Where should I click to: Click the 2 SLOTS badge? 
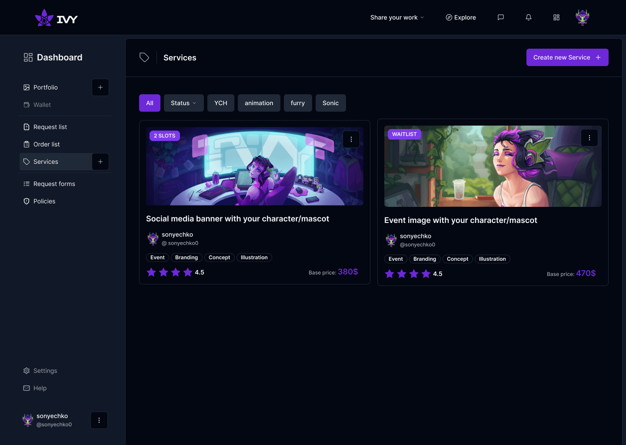click(x=165, y=136)
